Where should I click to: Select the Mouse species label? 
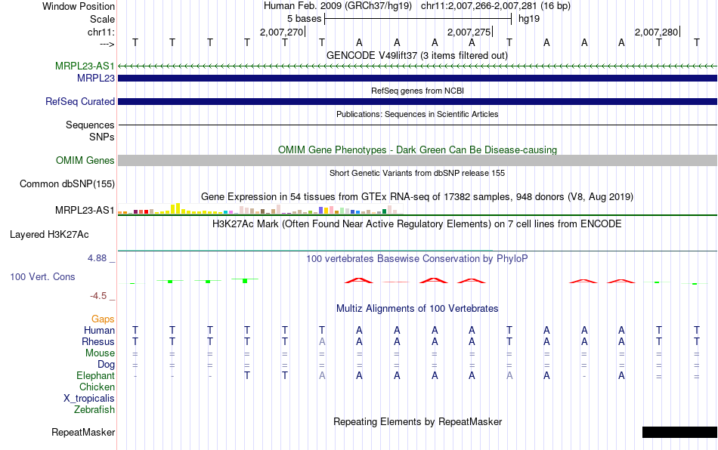tap(101, 353)
